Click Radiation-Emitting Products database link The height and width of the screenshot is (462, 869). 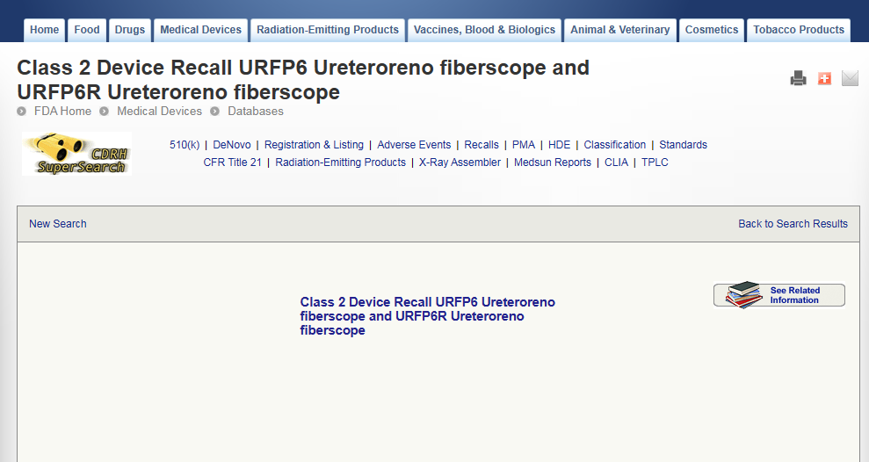pyautogui.click(x=340, y=162)
